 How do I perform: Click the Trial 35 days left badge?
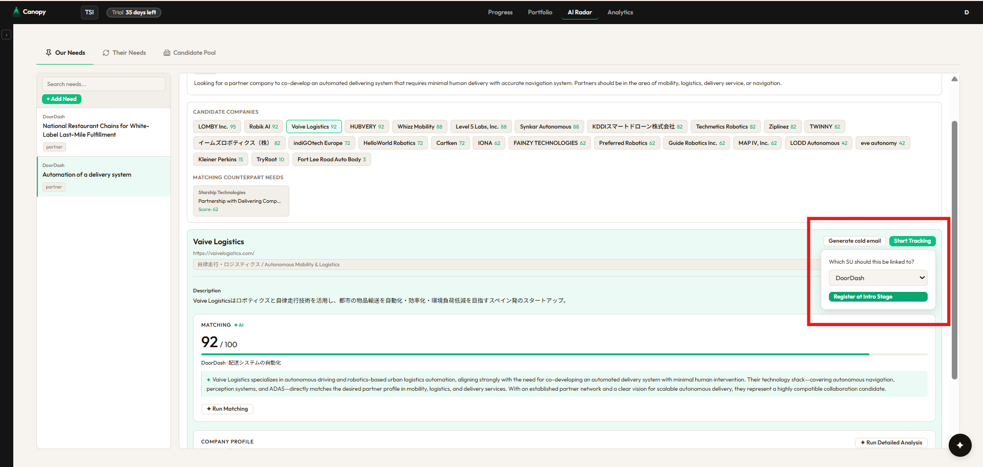point(134,12)
